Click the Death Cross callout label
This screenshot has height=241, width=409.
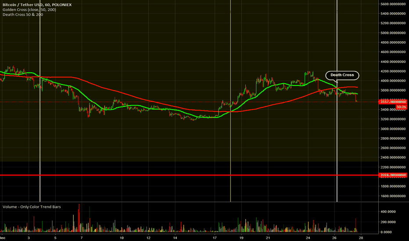(342, 75)
